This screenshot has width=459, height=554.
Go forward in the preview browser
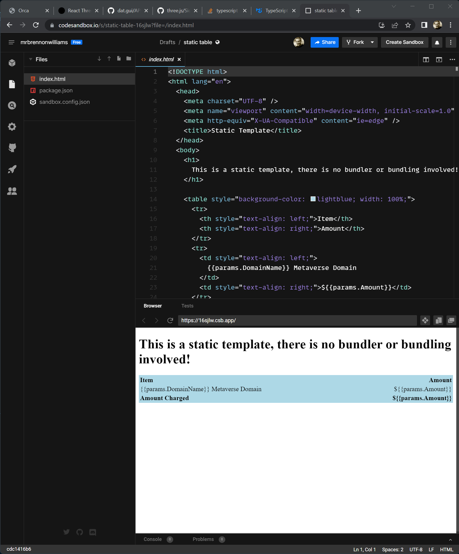pyautogui.click(x=157, y=320)
